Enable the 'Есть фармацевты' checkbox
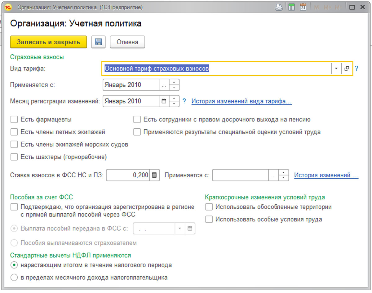372x293 pixels. [x=14, y=119]
